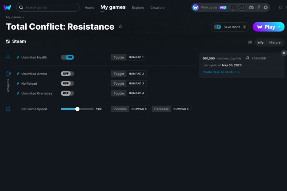This screenshot has height=191, width=287.
Task: Enable the No Reload toggle
Action: tap(67, 84)
